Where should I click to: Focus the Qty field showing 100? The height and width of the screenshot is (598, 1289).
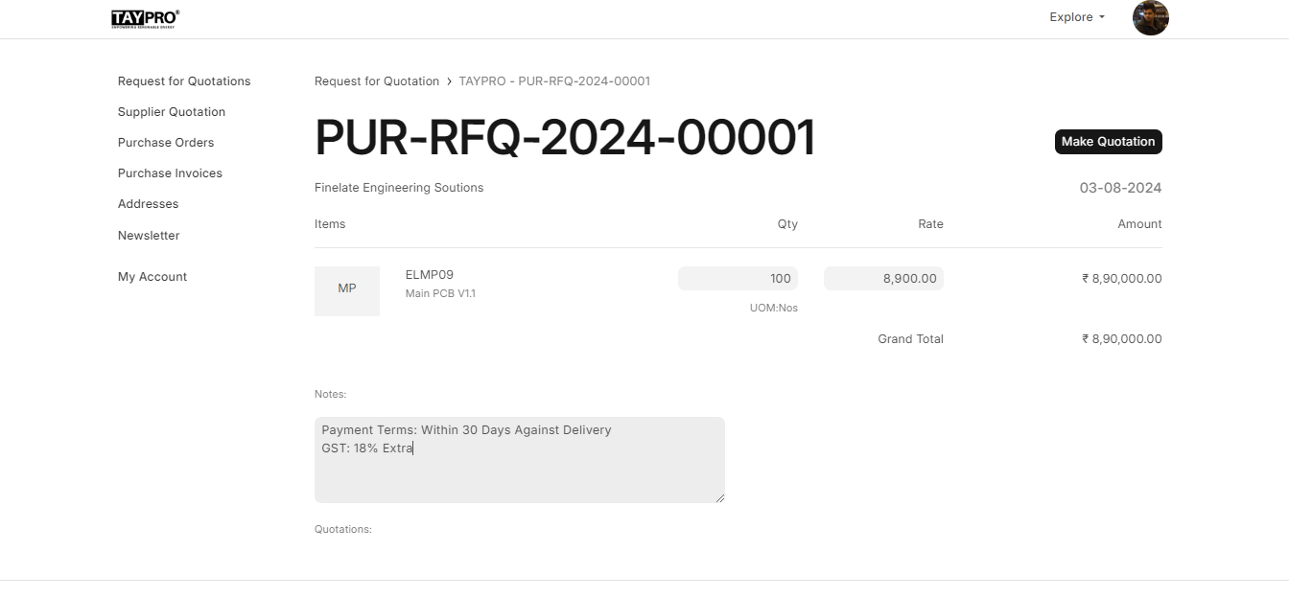[x=738, y=279]
